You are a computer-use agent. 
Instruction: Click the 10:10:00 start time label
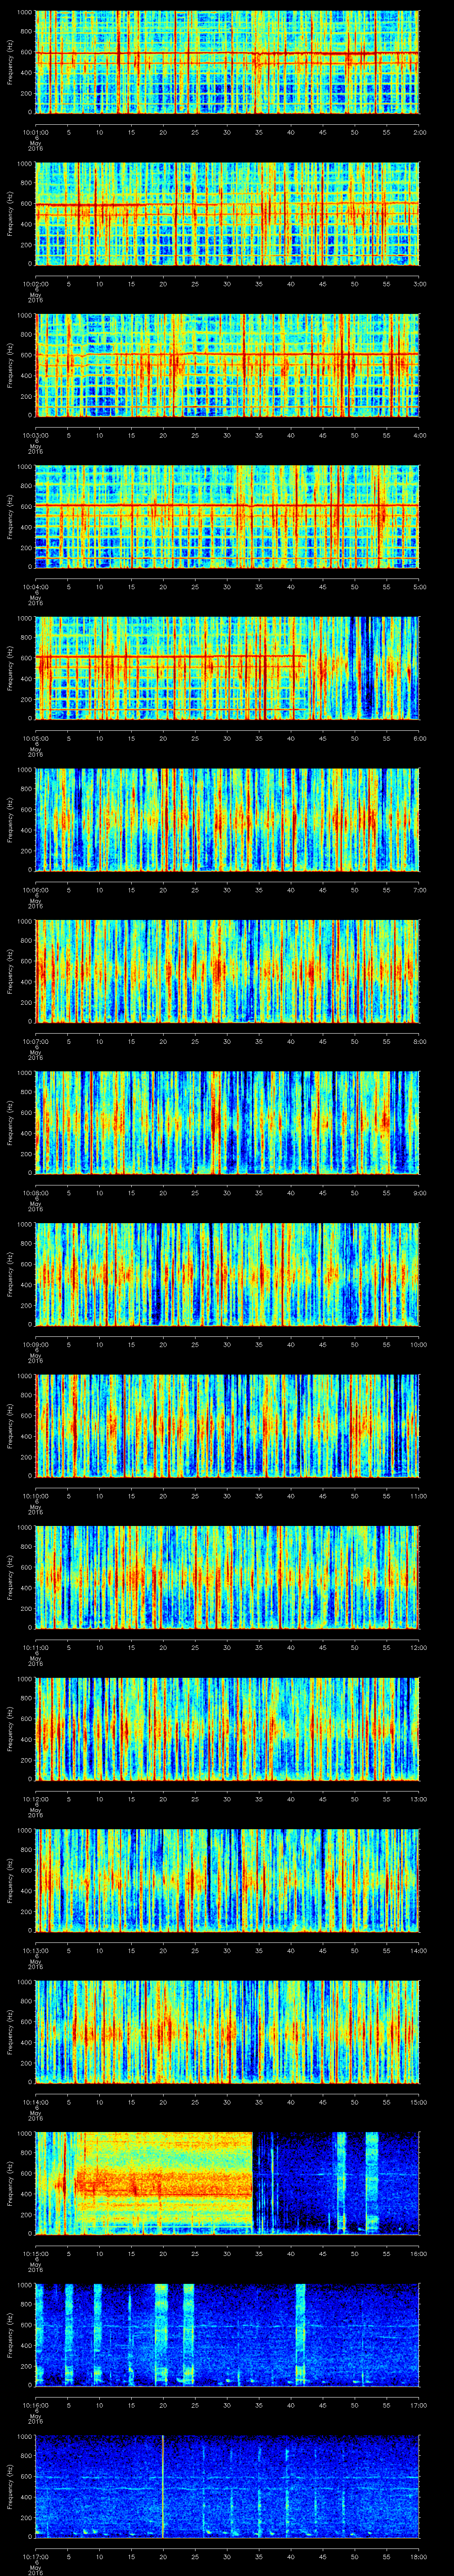pyautogui.click(x=35, y=1495)
